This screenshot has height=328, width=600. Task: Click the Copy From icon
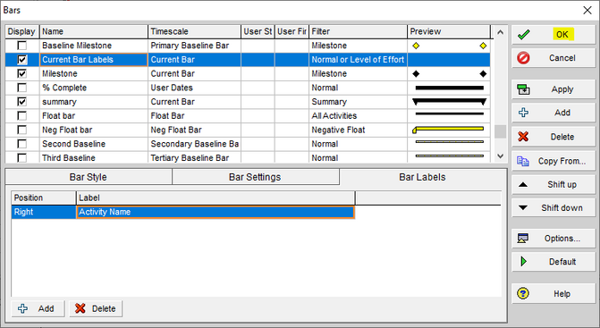[523, 161]
